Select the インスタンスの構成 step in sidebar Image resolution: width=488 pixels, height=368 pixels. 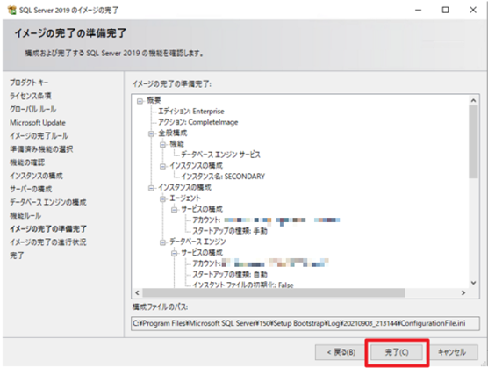[x=36, y=176]
